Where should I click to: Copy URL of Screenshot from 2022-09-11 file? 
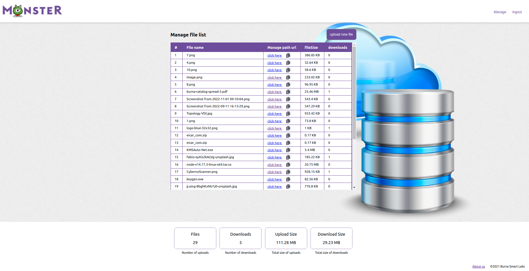click(288, 106)
